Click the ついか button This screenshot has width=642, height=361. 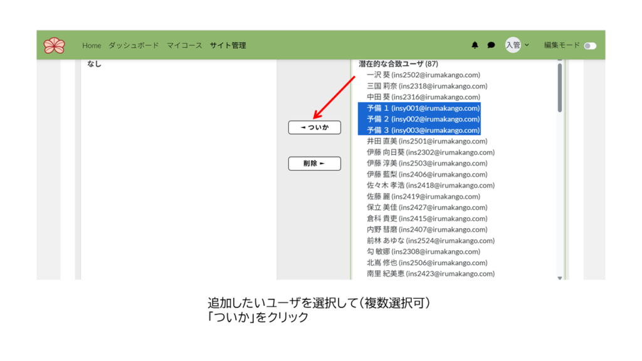point(314,127)
